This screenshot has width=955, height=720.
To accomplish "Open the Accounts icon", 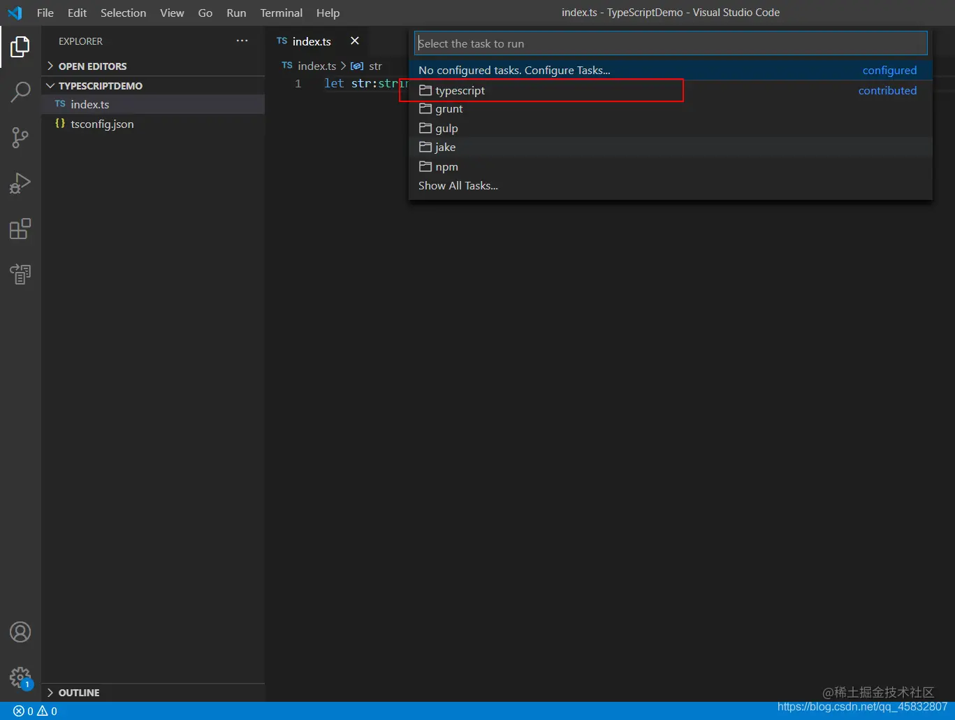I will pyautogui.click(x=20, y=632).
